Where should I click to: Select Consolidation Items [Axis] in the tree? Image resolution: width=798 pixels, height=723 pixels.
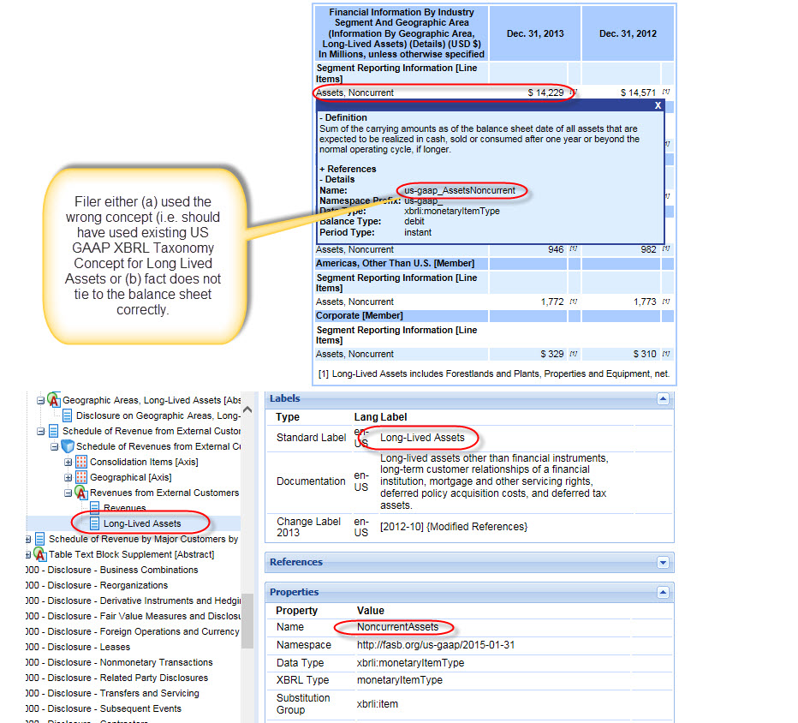click(x=144, y=462)
